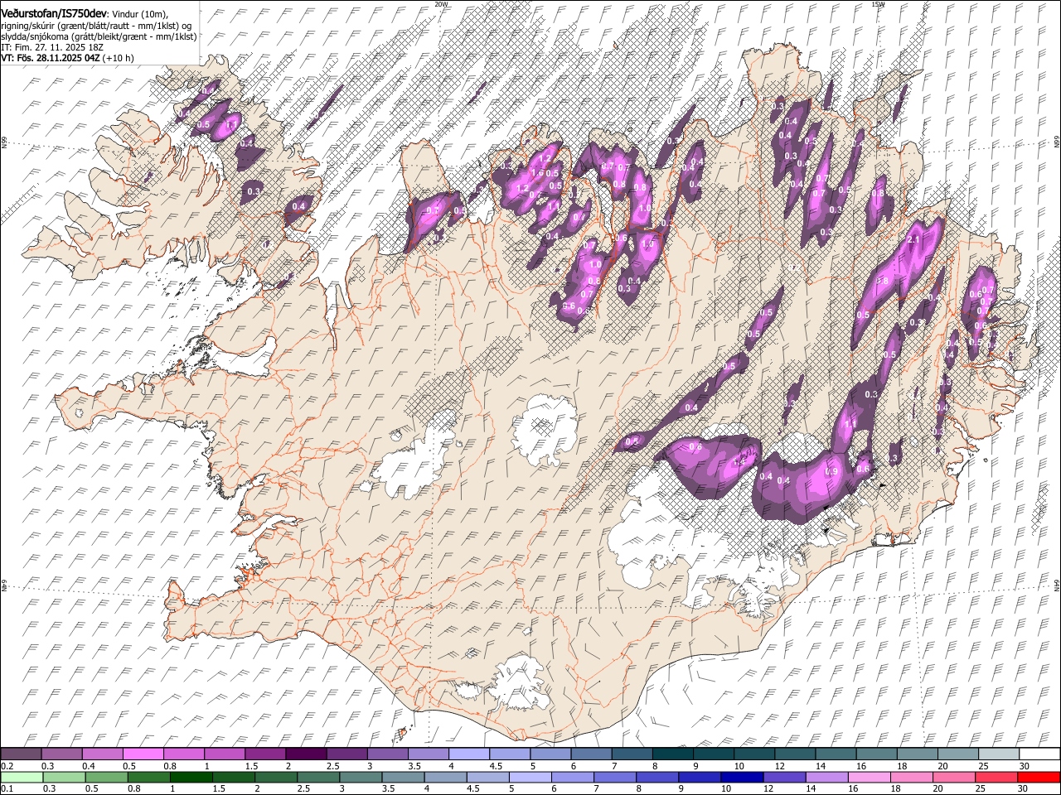Click the 1.5 magenta-purple snow legend swatch
This screenshot has height=795, width=1061.
coord(265,754)
